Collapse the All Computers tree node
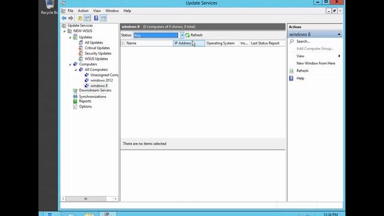384x216 pixels. click(x=76, y=70)
